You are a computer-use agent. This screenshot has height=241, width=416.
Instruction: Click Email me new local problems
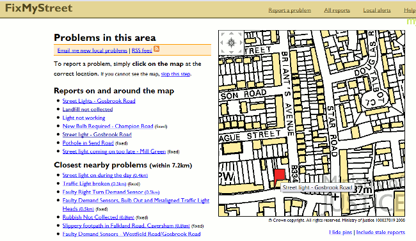(x=92, y=51)
